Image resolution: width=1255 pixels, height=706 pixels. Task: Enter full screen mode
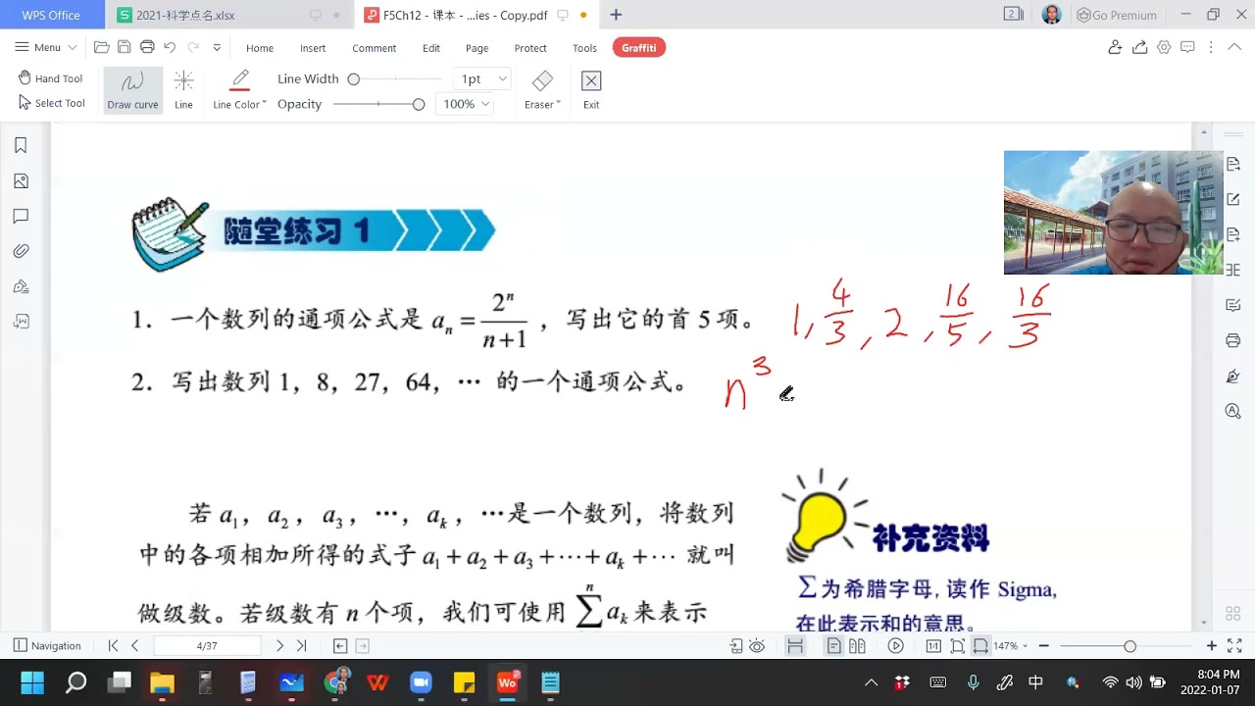pyautogui.click(x=1234, y=646)
